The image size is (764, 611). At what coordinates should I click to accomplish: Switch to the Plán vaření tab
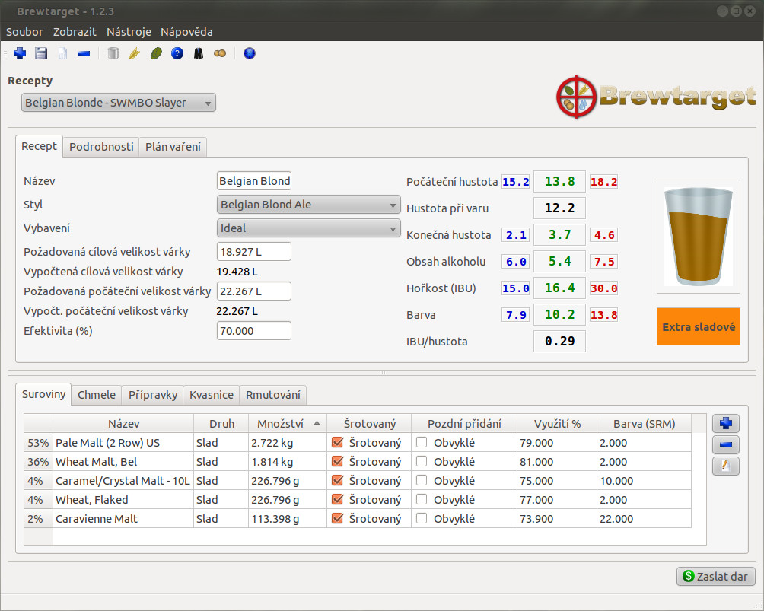173,147
